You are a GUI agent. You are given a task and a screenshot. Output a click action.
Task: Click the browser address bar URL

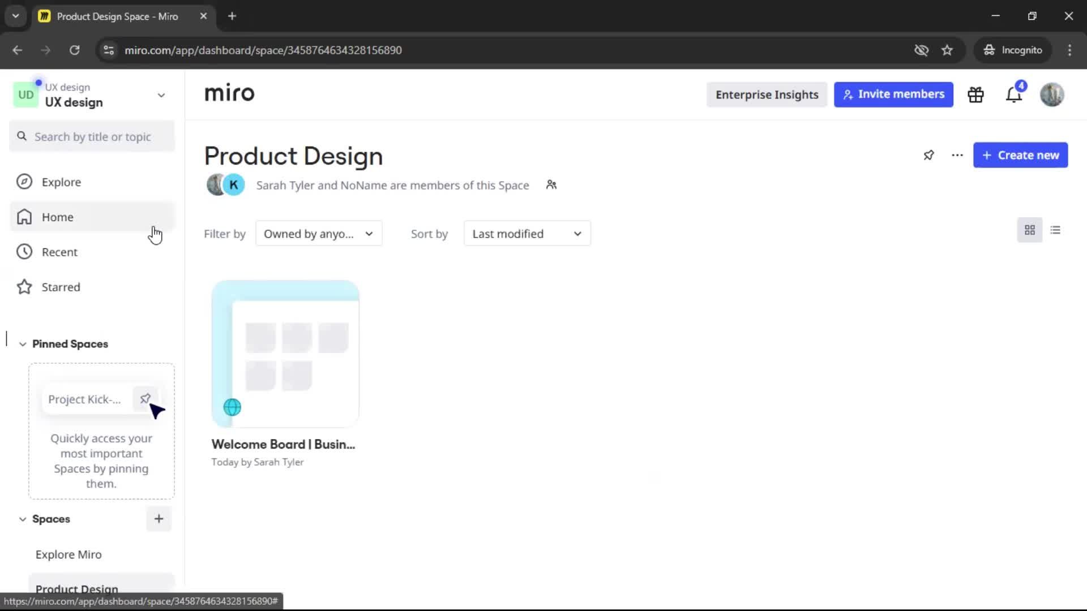(263, 50)
